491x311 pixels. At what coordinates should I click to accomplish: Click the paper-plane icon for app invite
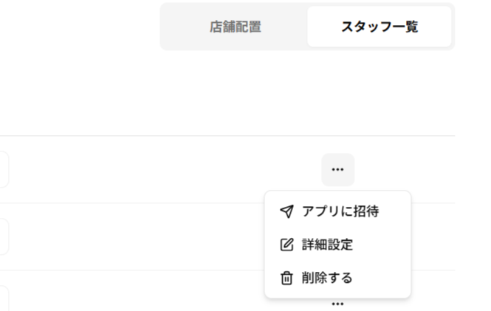click(x=287, y=211)
